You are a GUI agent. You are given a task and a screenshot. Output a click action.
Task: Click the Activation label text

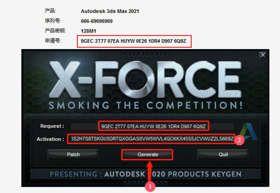(x=50, y=139)
